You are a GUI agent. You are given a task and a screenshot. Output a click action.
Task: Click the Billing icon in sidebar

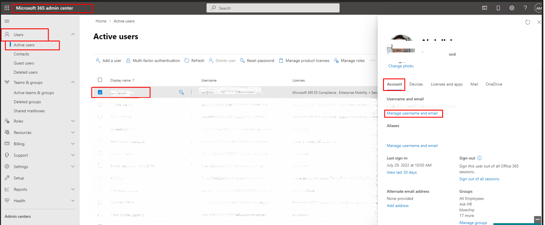[x=7, y=144]
